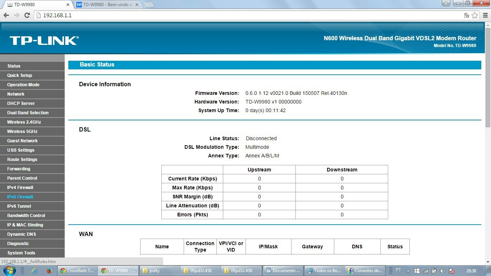The height and width of the screenshot is (276, 491).
Task: Click the translate page icon in address bar
Action: (x=467, y=15)
